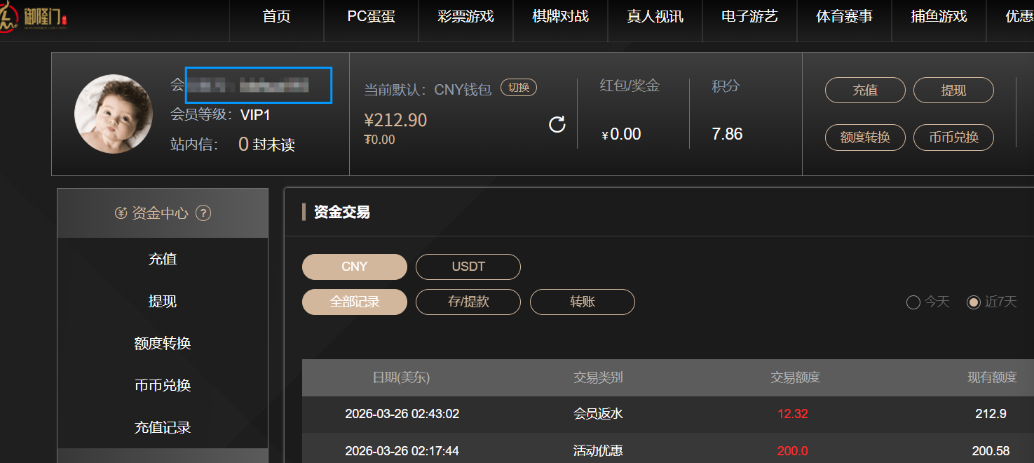Select 额度转换 in the left sidebar
The width and height of the screenshot is (1034, 463).
pos(163,343)
